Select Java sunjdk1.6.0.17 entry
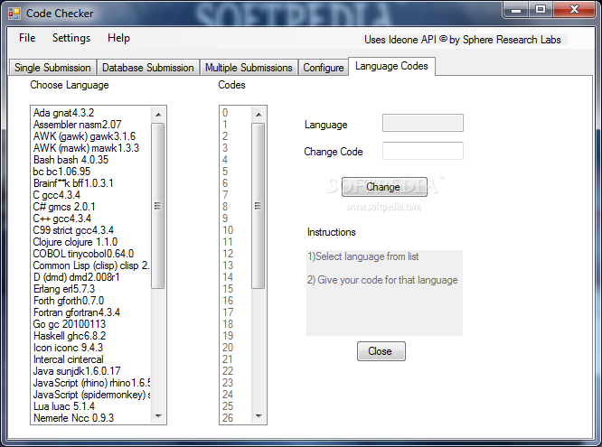The image size is (602, 447). point(91,371)
